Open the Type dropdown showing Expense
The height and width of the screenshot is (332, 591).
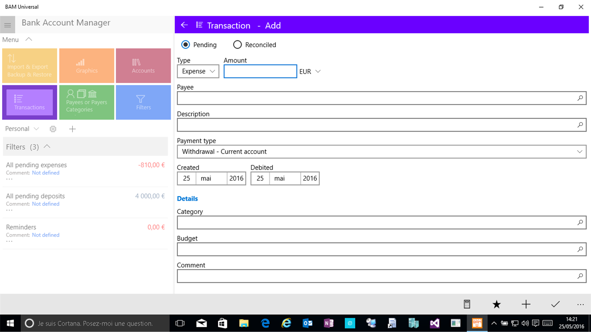pyautogui.click(x=198, y=71)
